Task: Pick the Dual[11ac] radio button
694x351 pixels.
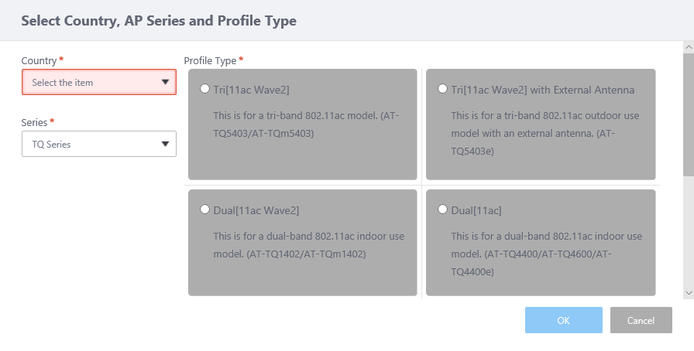Action: (442, 210)
